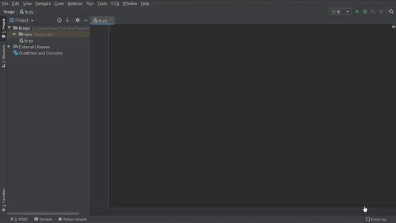The image size is (396, 223).
Task: Hide the Project panel with minus icon
Action: point(85,20)
